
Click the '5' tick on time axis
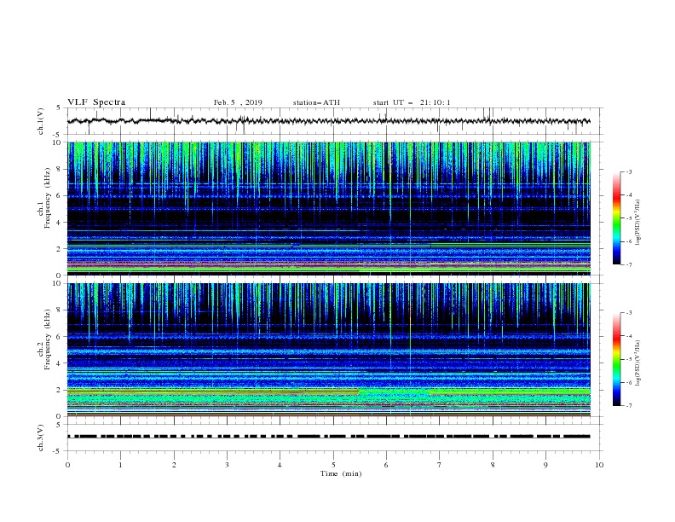pos(333,465)
